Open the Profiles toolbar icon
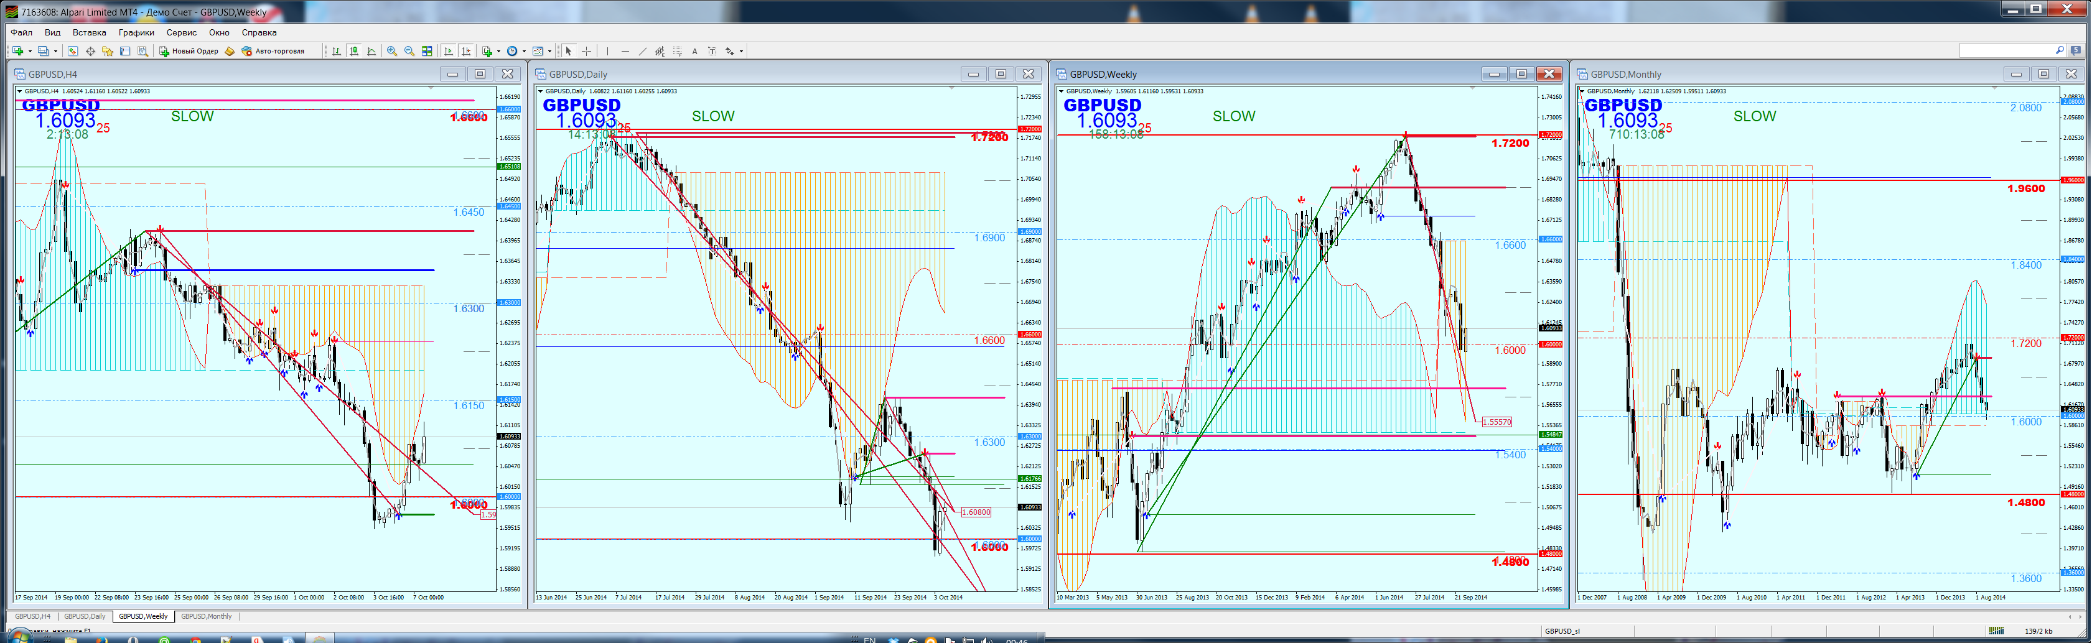The height and width of the screenshot is (643, 2092). (43, 51)
